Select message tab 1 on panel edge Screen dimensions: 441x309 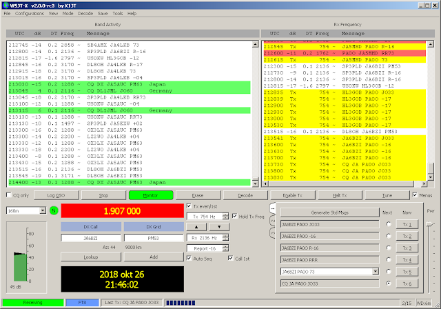pos(273,209)
